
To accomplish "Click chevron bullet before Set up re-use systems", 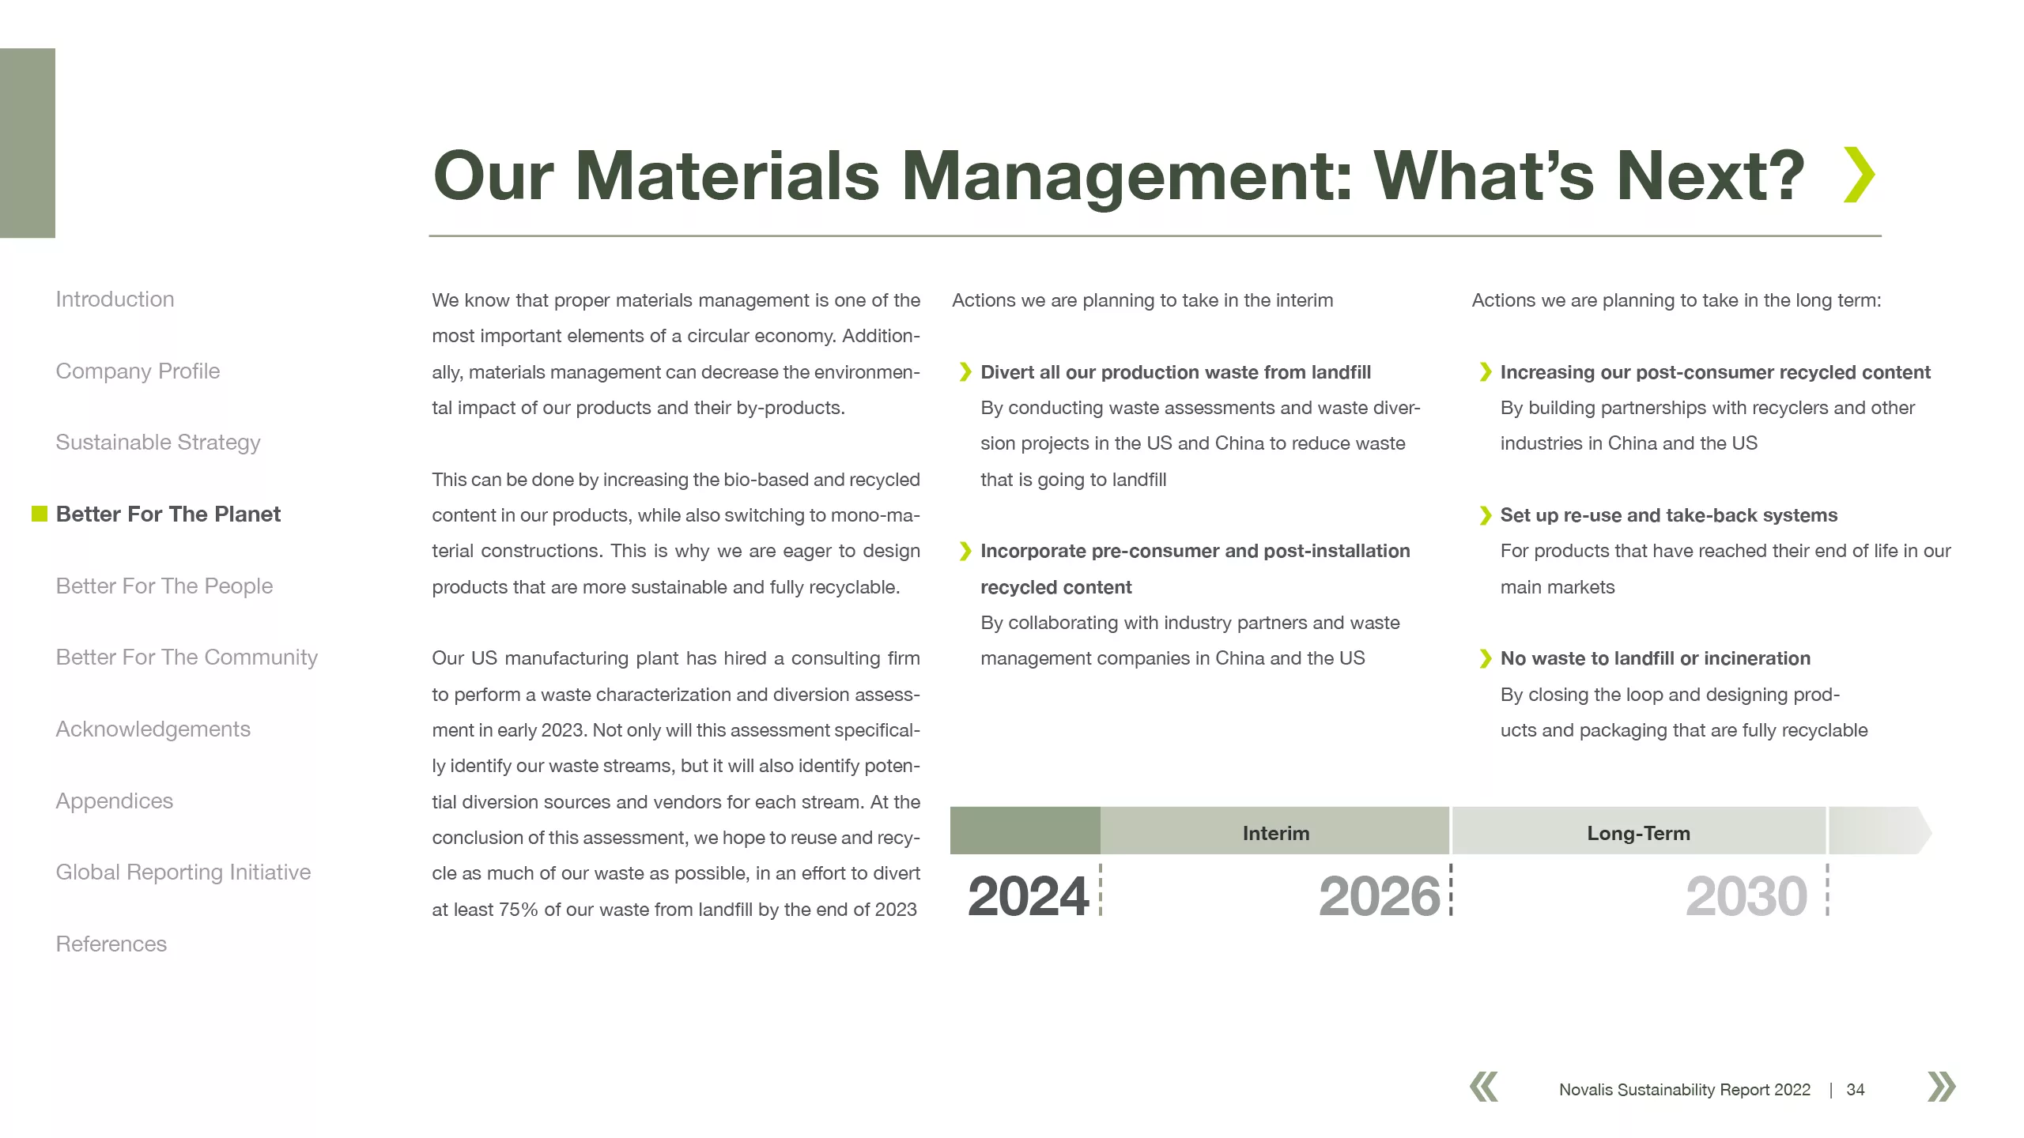I will 1485,515.
